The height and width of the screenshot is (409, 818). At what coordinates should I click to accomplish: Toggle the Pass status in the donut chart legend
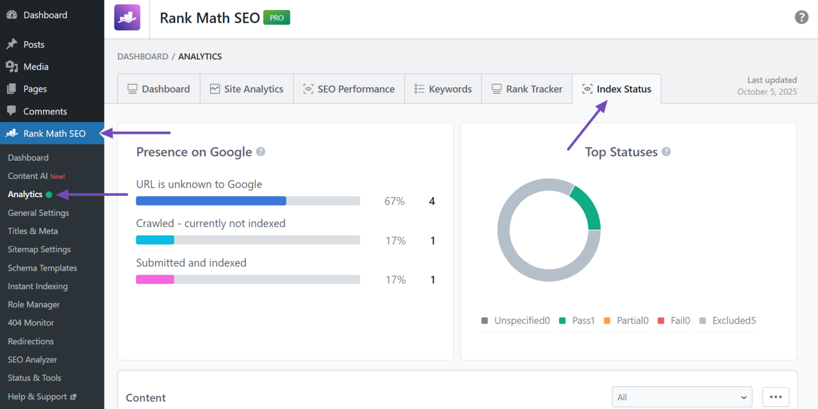coord(577,320)
